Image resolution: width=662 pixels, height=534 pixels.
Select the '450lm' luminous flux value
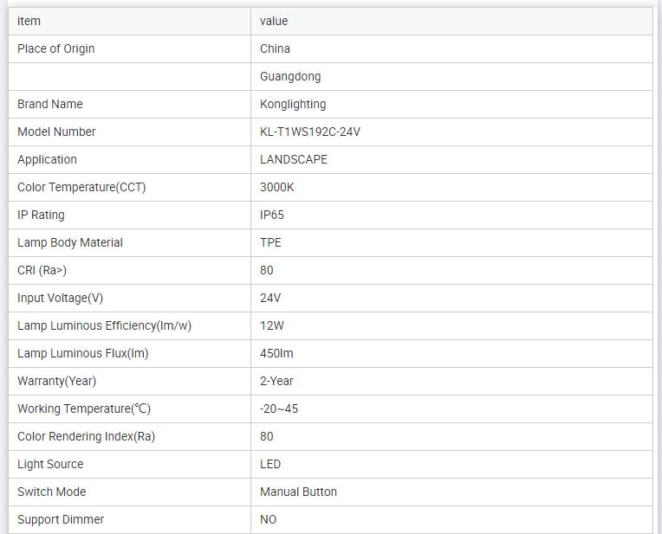(276, 353)
